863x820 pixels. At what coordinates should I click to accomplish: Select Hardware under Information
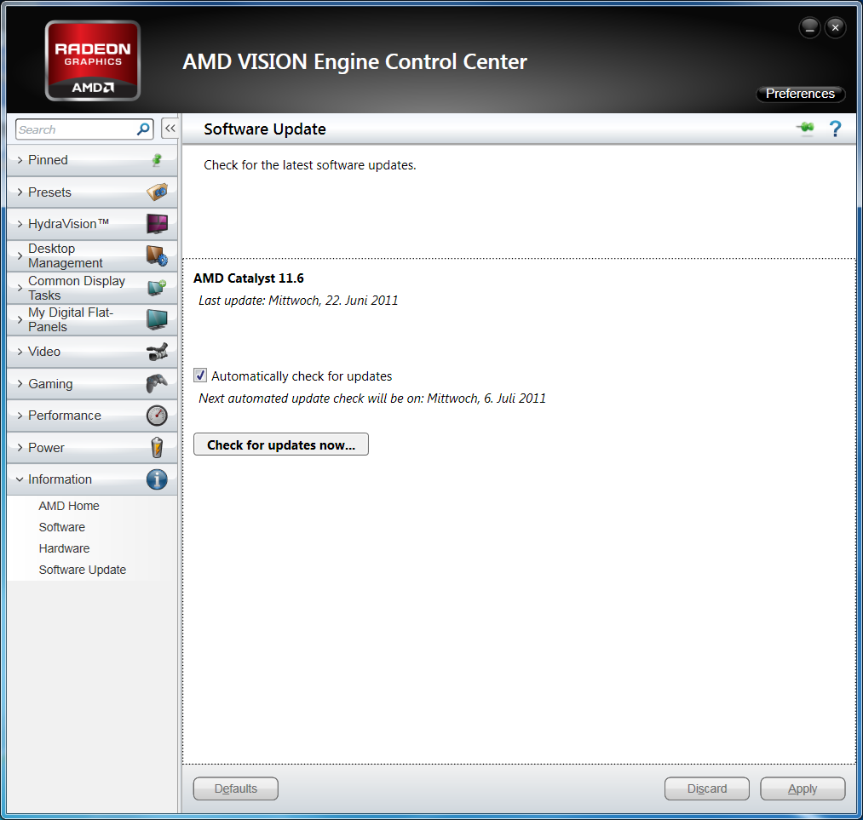[64, 549]
